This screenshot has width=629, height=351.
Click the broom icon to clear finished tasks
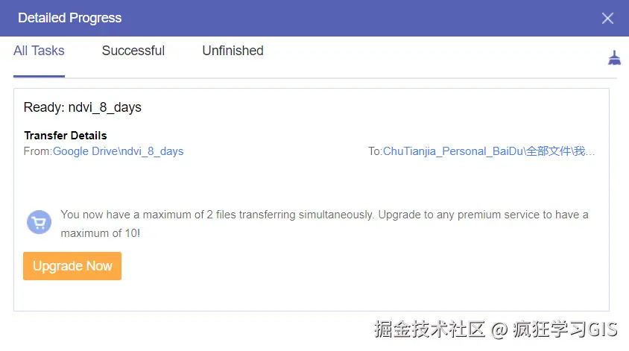pos(614,58)
